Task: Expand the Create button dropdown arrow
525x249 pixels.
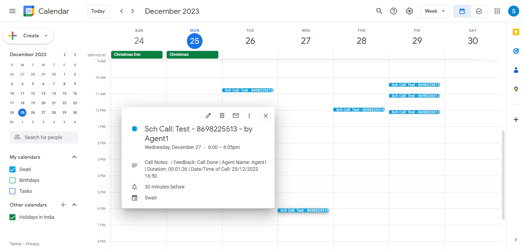Action: point(46,36)
